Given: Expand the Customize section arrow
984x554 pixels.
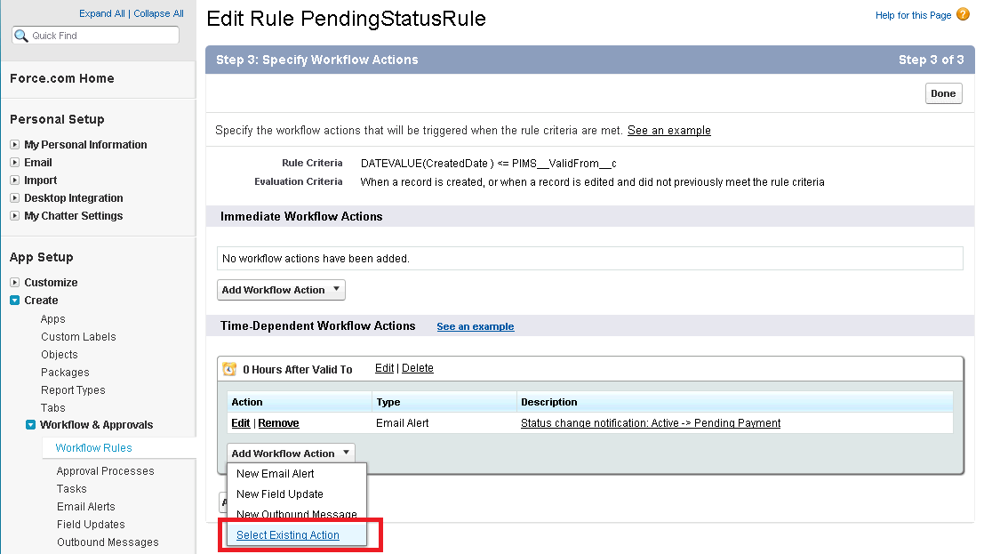Looking at the screenshot, I should (15, 283).
